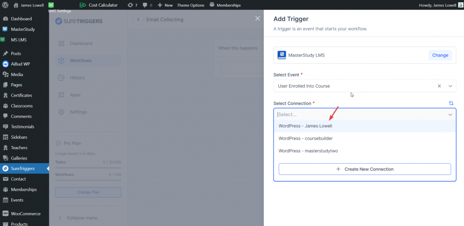Open Theme Options in admin bar

coord(191,5)
